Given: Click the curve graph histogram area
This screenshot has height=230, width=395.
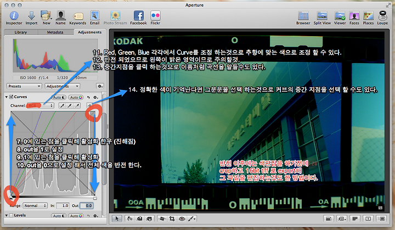Looking at the screenshot, I should click(53, 153).
